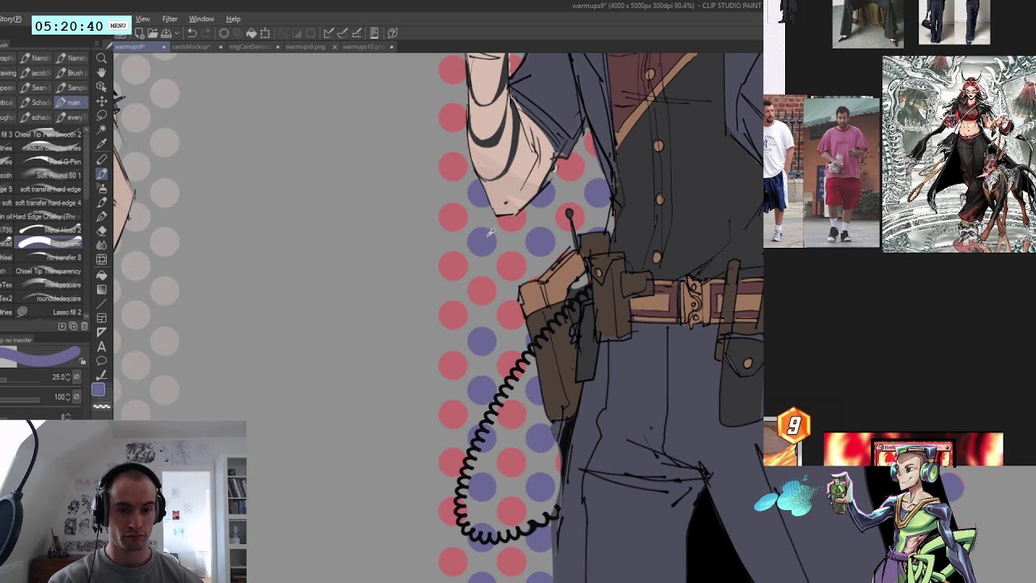Toggle transparent color checkered swatch
The height and width of the screenshot is (583, 1036).
pyautogui.click(x=101, y=406)
